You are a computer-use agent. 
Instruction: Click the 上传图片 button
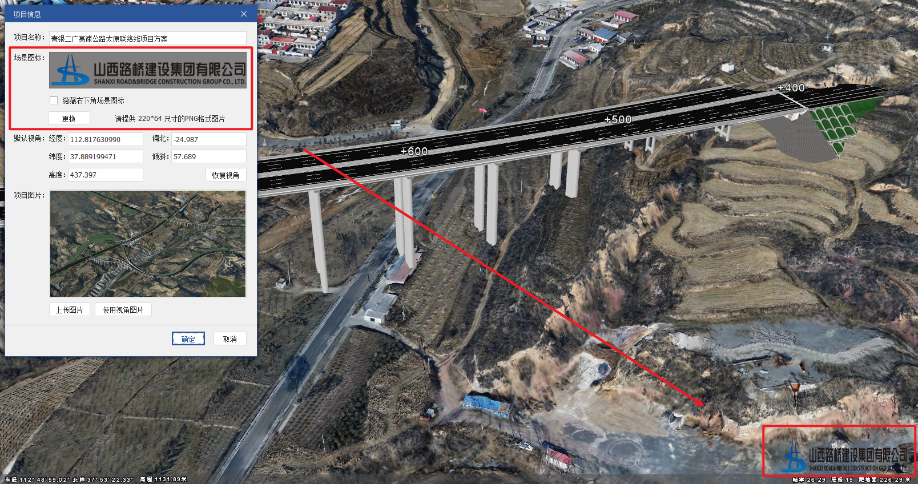tap(70, 309)
